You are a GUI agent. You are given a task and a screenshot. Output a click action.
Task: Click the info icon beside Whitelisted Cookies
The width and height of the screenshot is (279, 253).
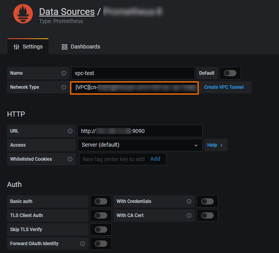(x=70, y=159)
